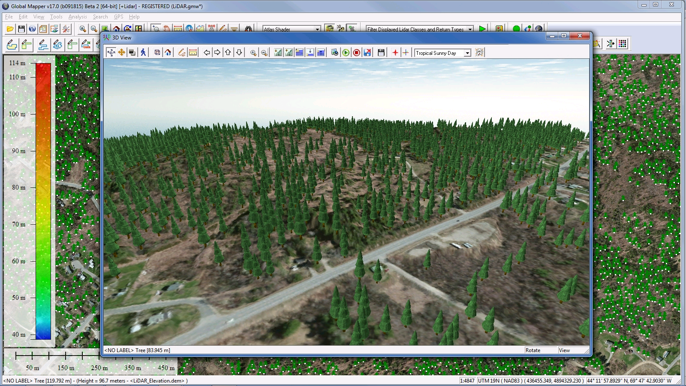Reset 3D View to home position

168,52
